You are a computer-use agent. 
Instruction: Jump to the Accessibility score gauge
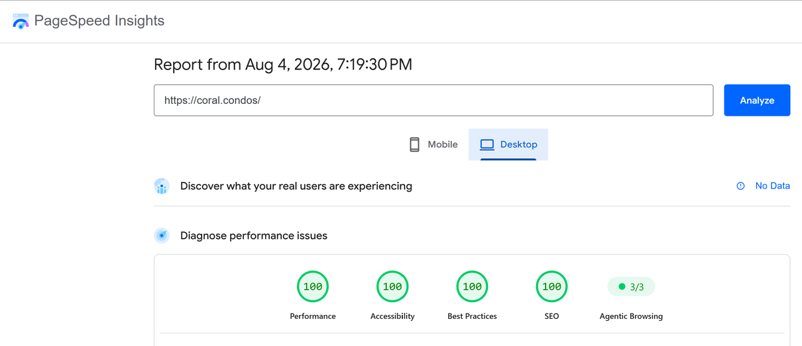pyautogui.click(x=392, y=287)
